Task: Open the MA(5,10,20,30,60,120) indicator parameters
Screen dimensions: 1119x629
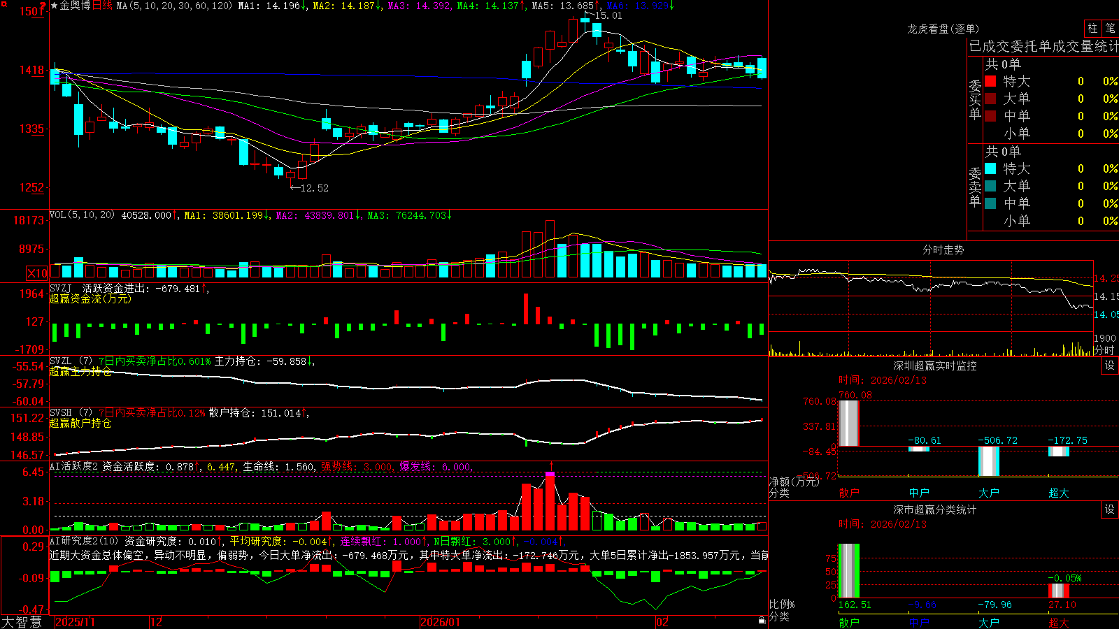Action: pos(174,6)
